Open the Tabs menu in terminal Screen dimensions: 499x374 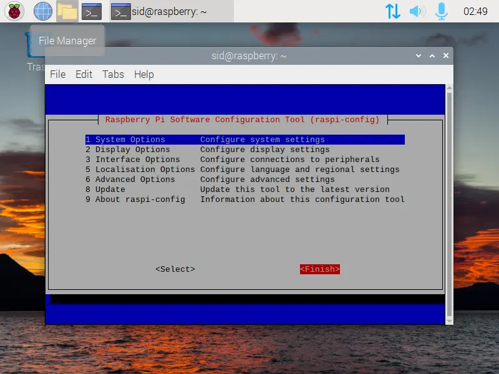tap(113, 74)
